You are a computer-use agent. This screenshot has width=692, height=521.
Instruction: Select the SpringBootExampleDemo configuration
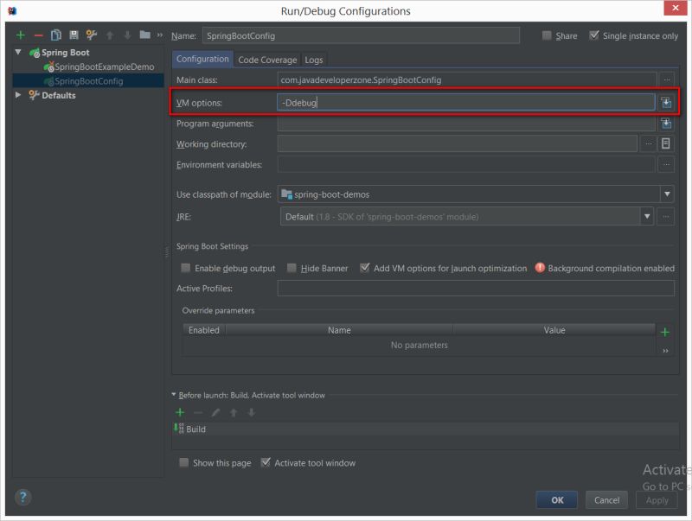coord(103,66)
